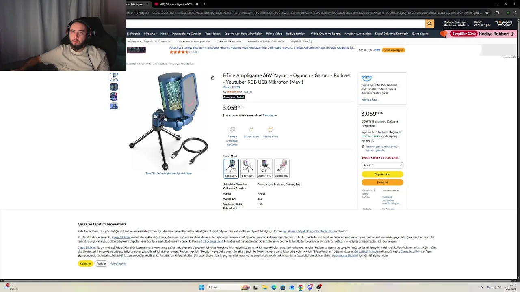Select the color variant priced 3.048,52TL
This screenshot has height=292, width=520.
tap(282, 168)
